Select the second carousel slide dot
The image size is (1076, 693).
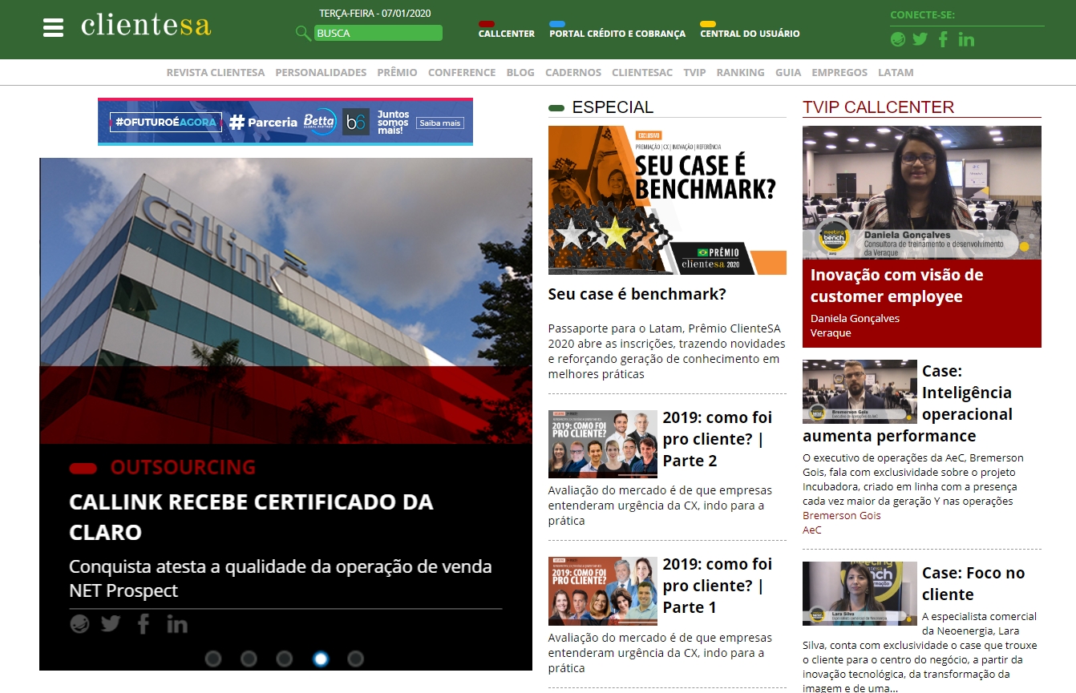(x=249, y=659)
